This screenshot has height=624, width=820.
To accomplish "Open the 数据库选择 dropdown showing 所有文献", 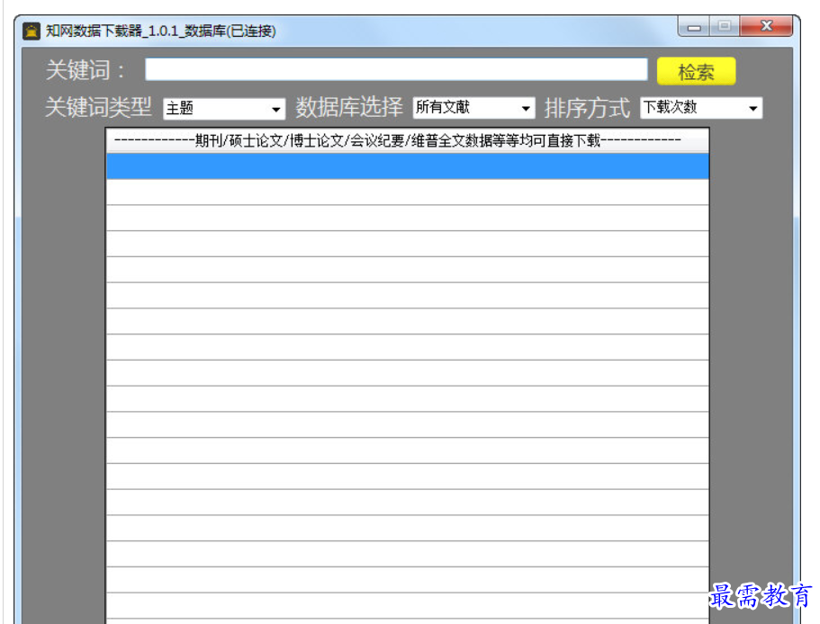I will (473, 108).
